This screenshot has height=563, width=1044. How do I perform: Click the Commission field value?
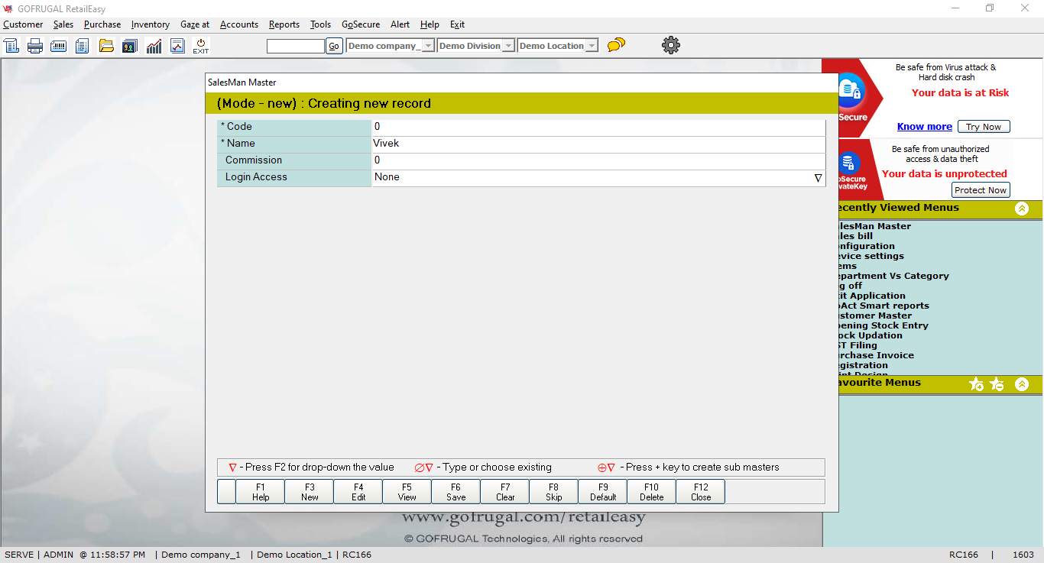click(x=598, y=160)
